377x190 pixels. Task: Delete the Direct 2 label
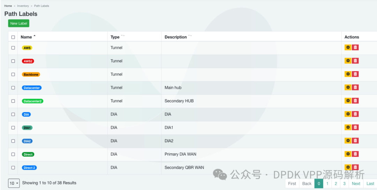click(x=355, y=167)
